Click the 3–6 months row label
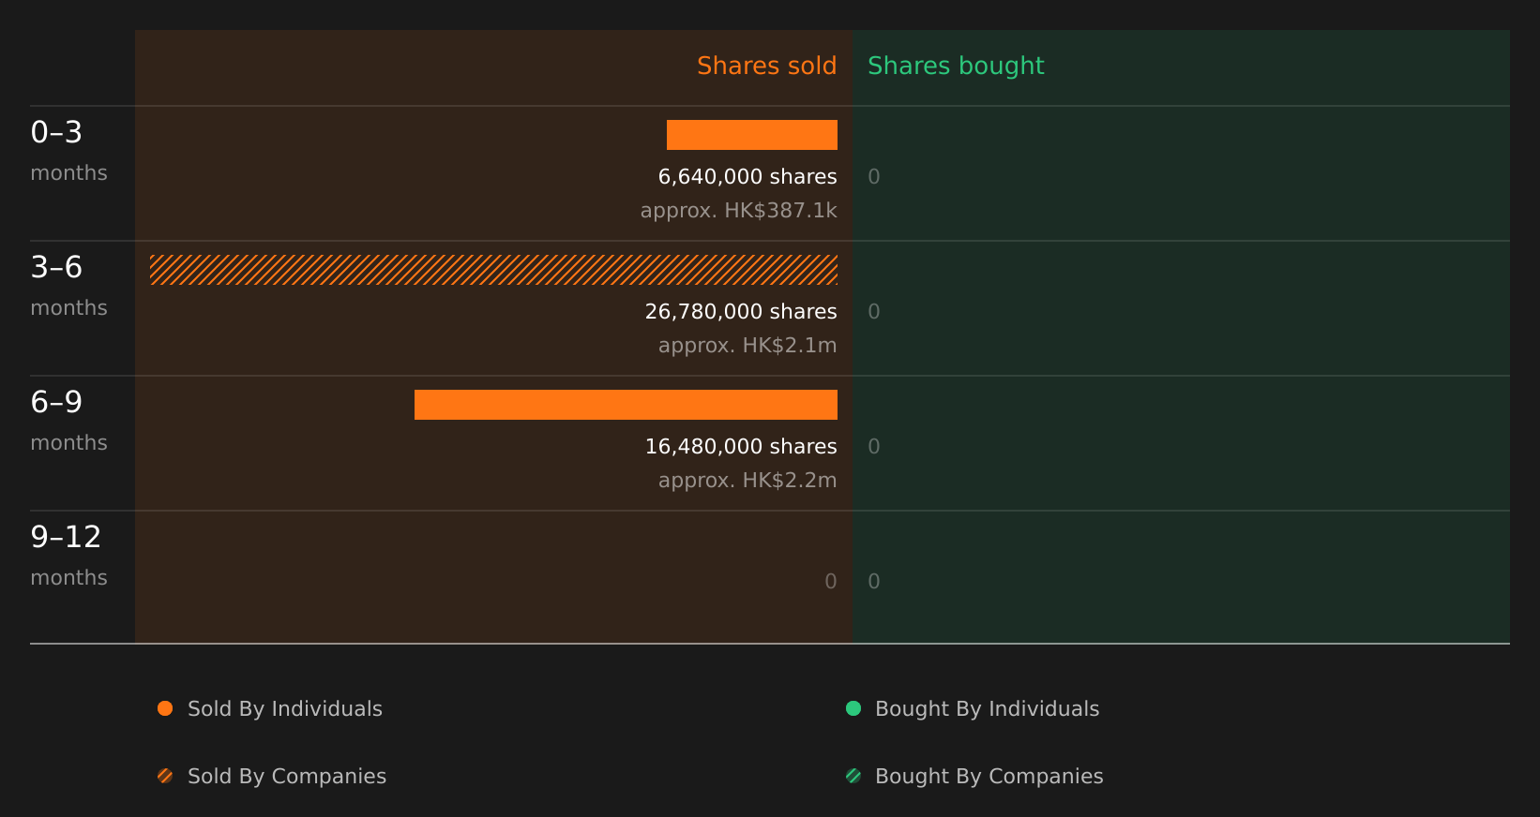The height and width of the screenshot is (817, 1540). click(x=68, y=286)
